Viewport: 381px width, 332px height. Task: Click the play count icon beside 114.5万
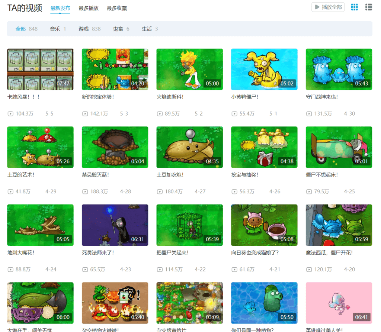point(160,270)
